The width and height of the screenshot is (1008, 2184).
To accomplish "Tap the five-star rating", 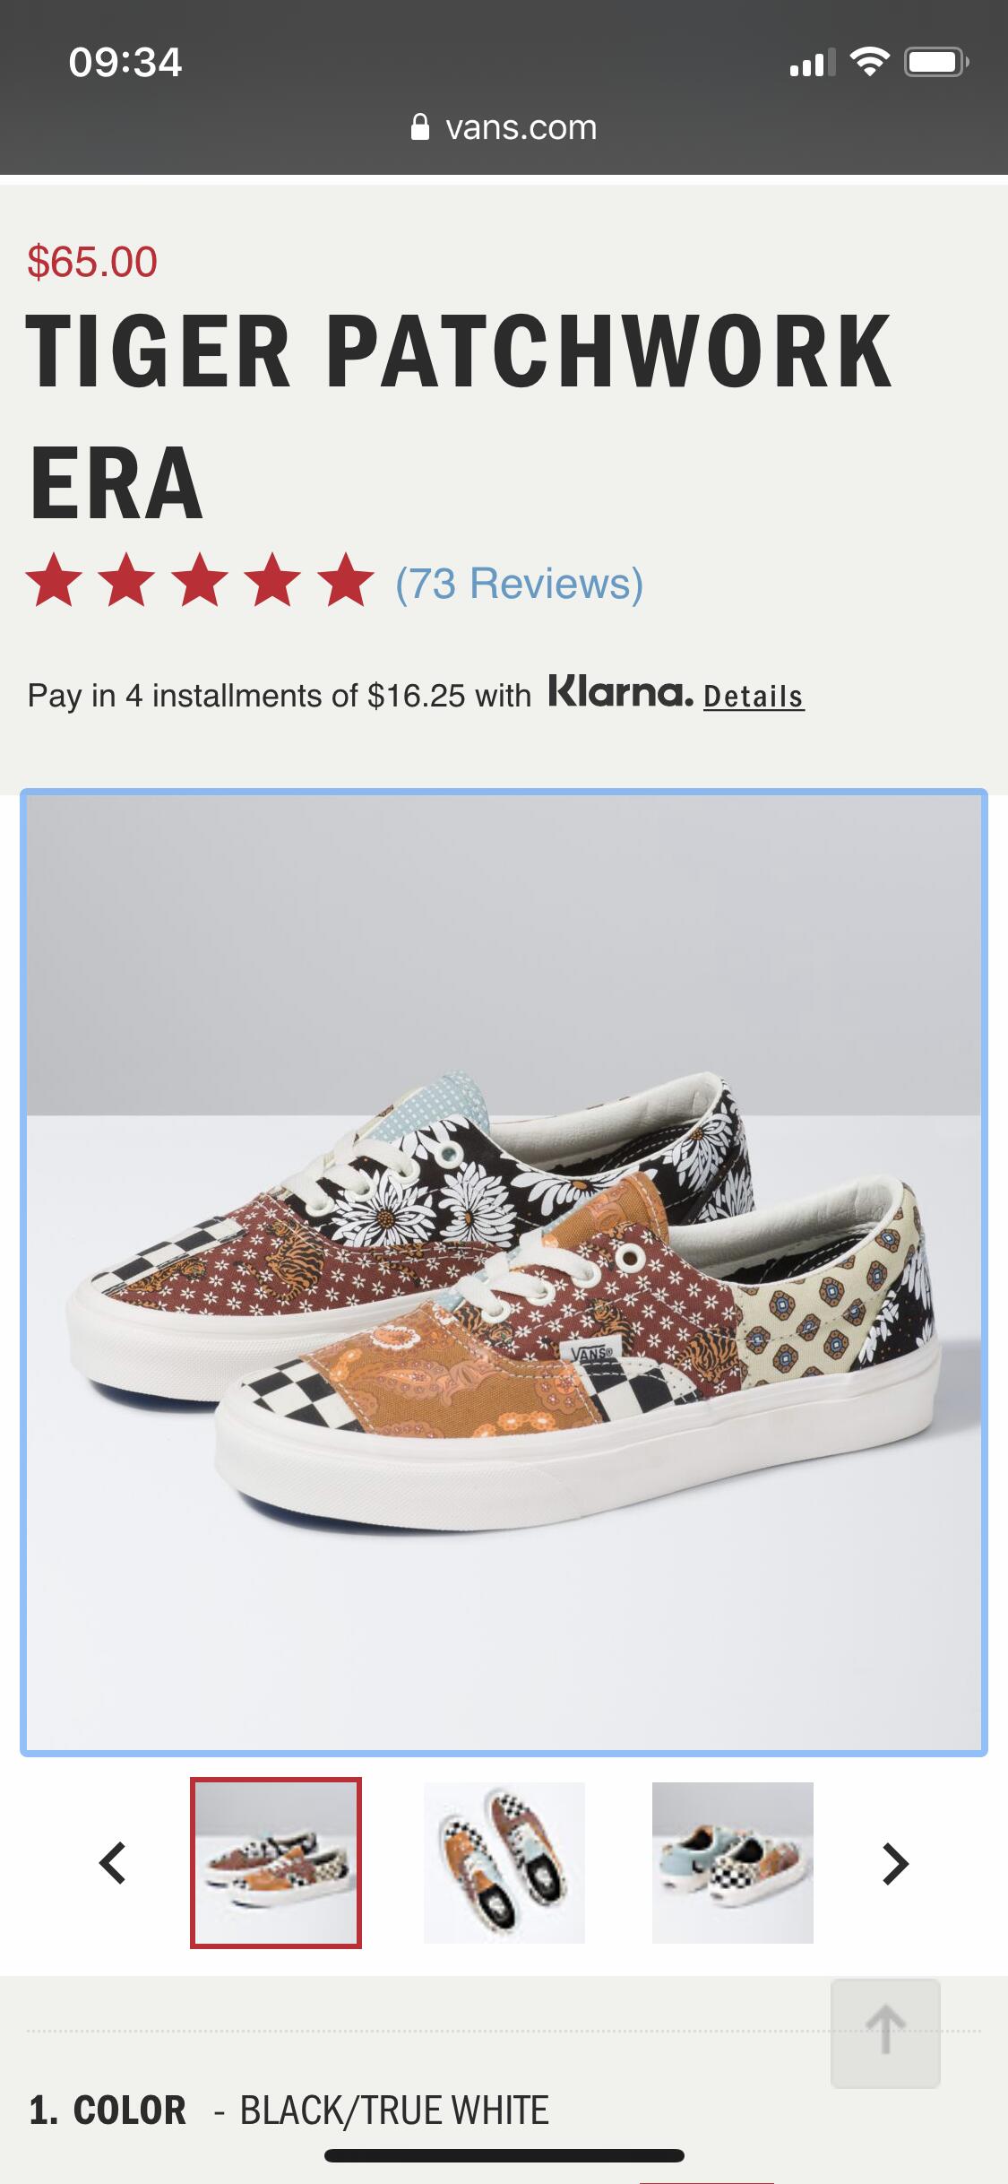I will [x=200, y=581].
